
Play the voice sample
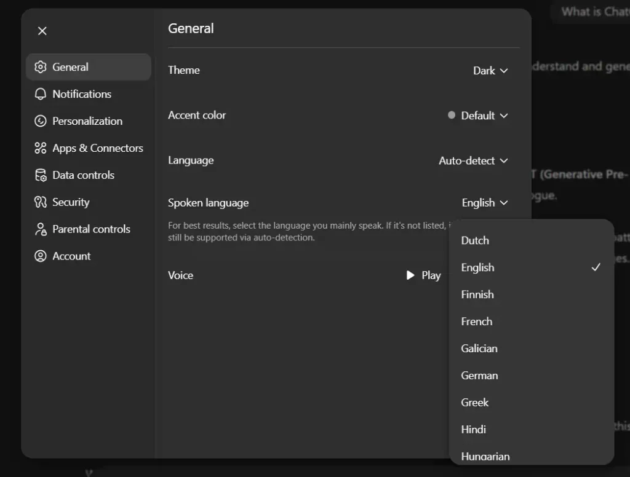(x=423, y=275)
